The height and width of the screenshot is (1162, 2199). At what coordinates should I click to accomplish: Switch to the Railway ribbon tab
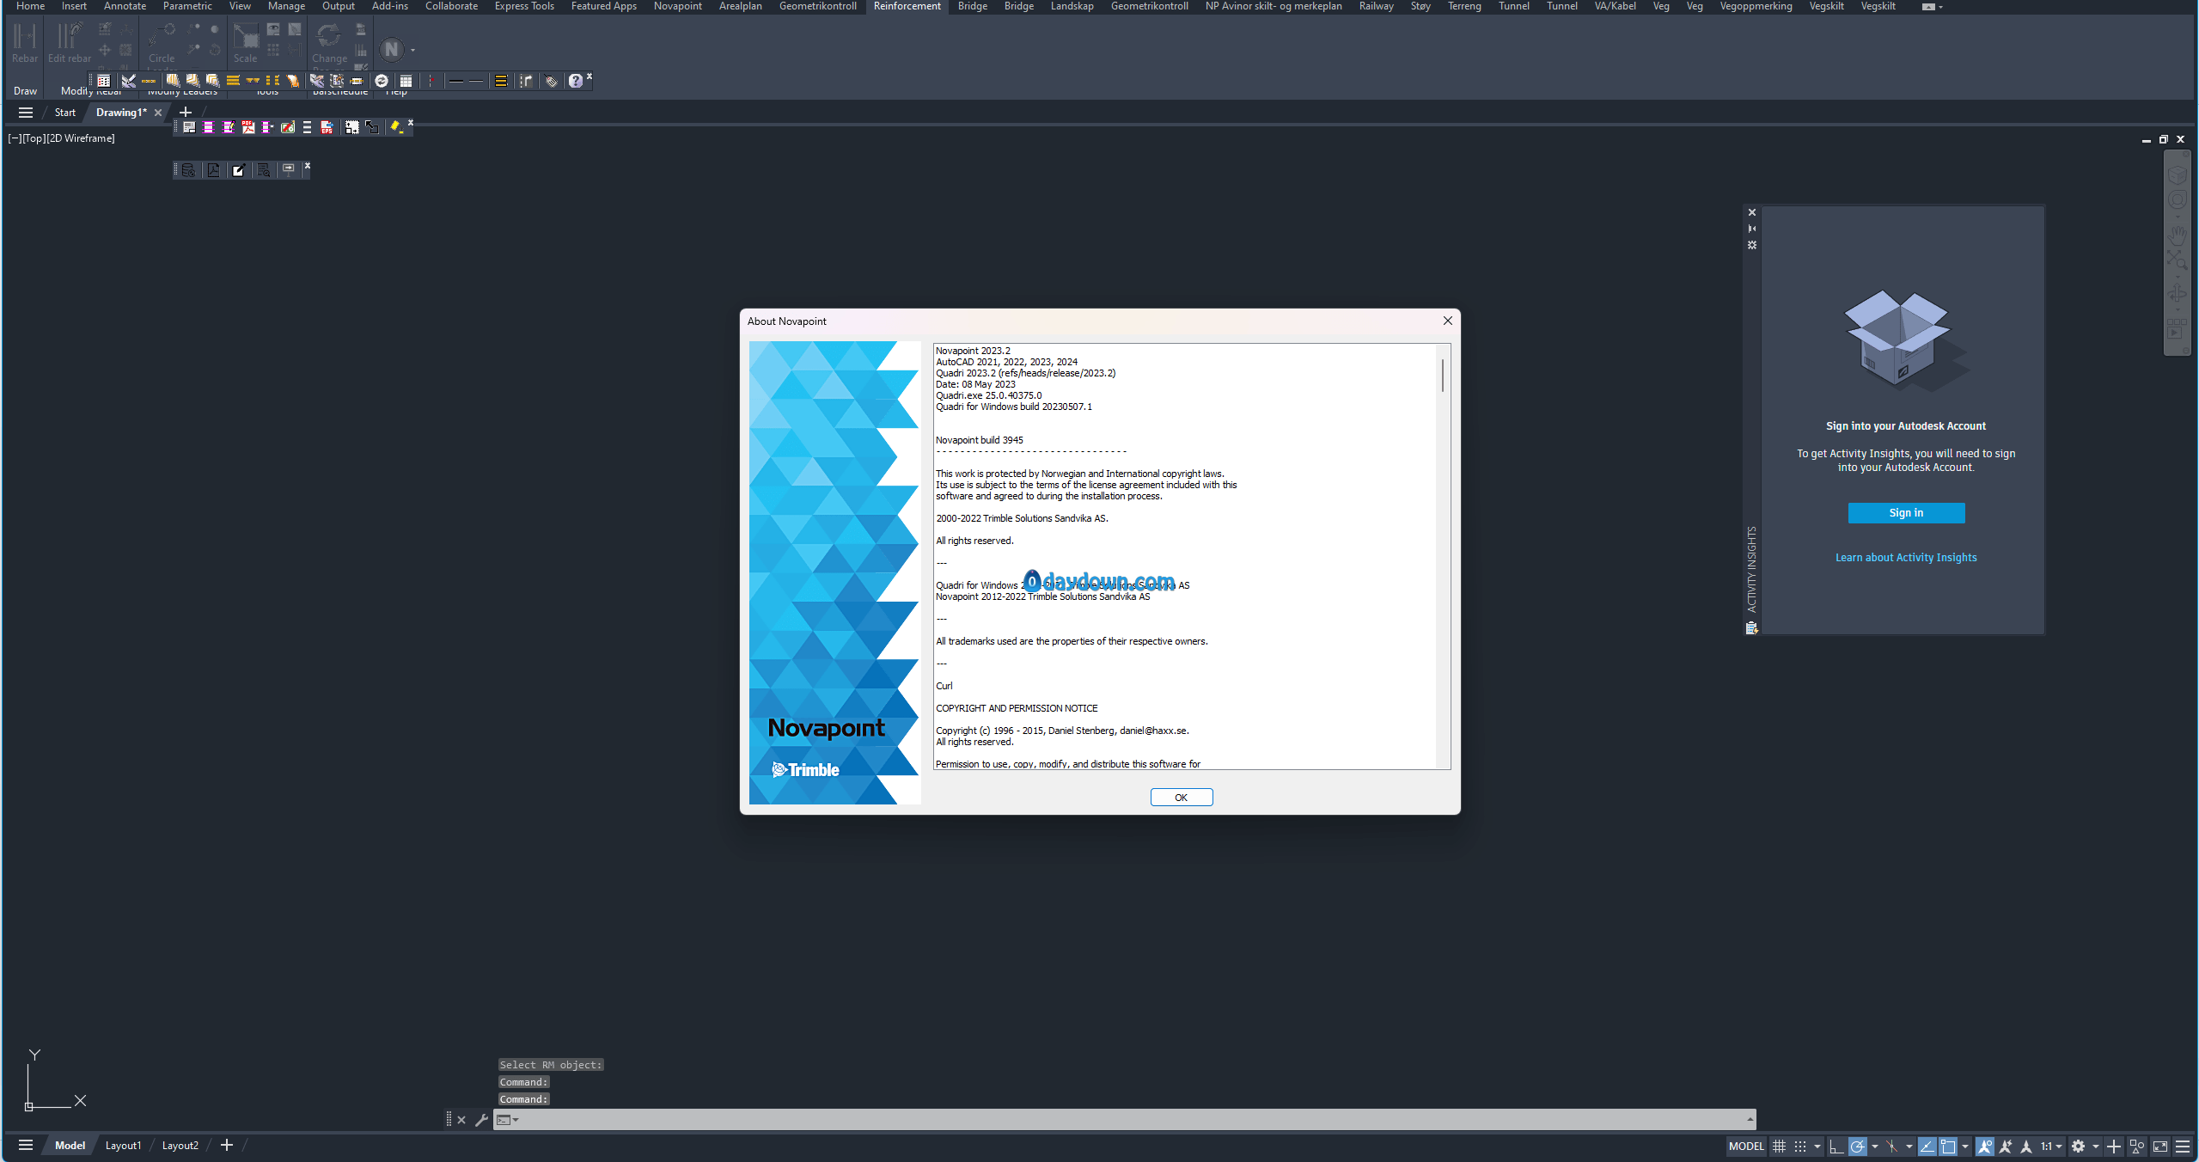[x=1377, y=6]
